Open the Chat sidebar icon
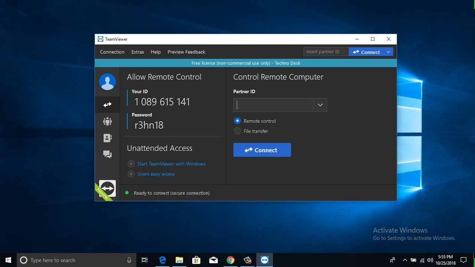 click(x=107, y=154)
